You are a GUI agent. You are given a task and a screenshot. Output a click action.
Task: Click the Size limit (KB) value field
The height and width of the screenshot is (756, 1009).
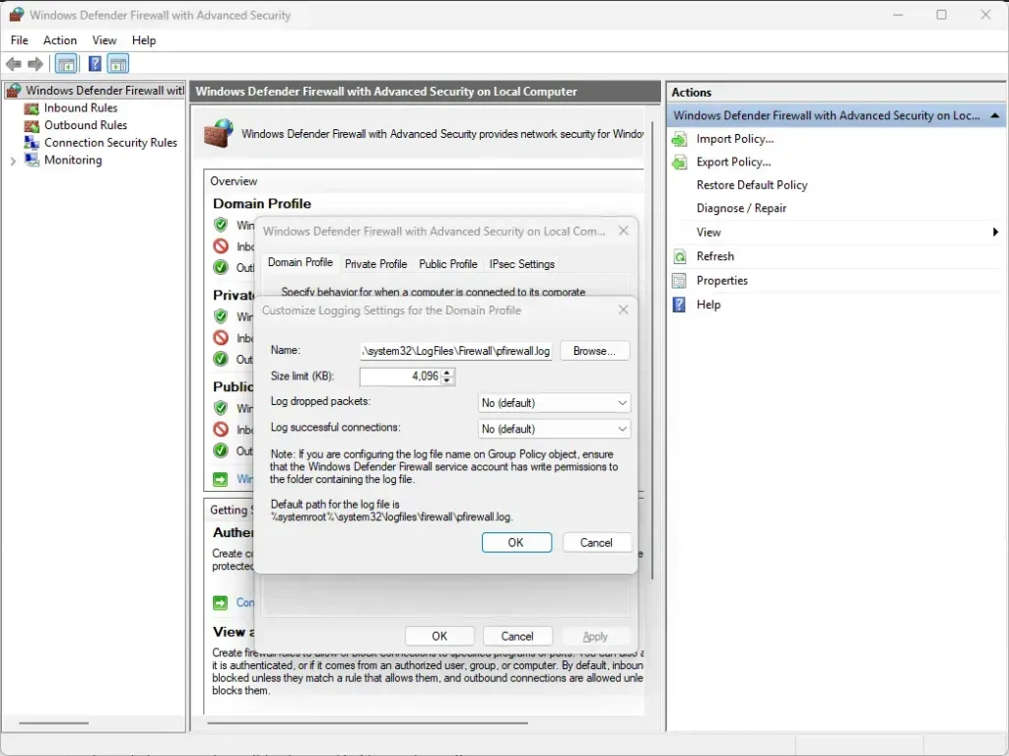click(400, 377)
